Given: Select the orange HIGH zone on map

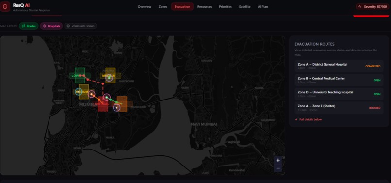Looking at the screenshot, I should tap(122, 104).
